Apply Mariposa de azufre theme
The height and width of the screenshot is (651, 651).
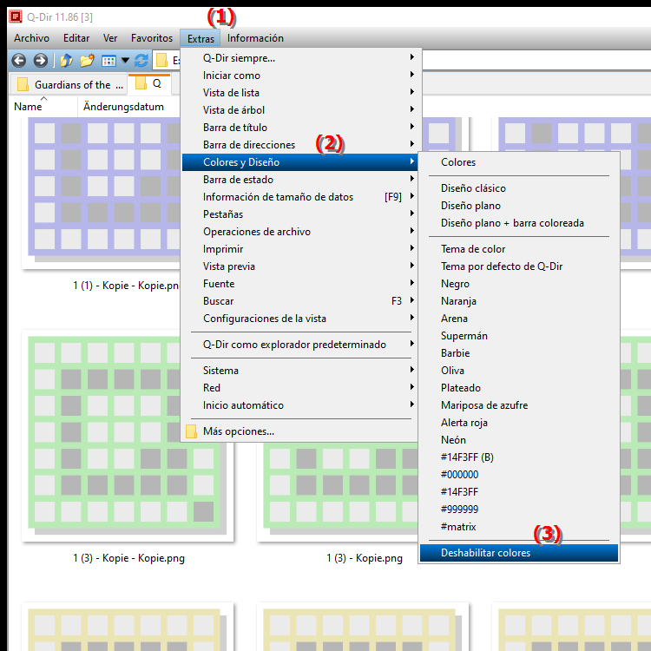(519, 405)
